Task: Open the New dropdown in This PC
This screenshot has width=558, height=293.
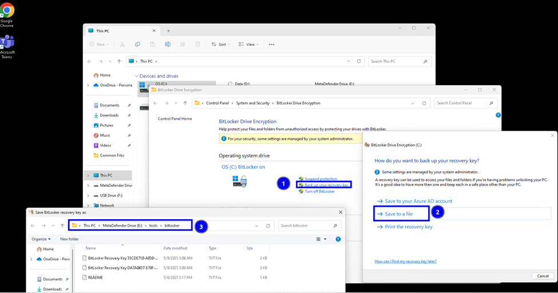Action: click(99, 45)
